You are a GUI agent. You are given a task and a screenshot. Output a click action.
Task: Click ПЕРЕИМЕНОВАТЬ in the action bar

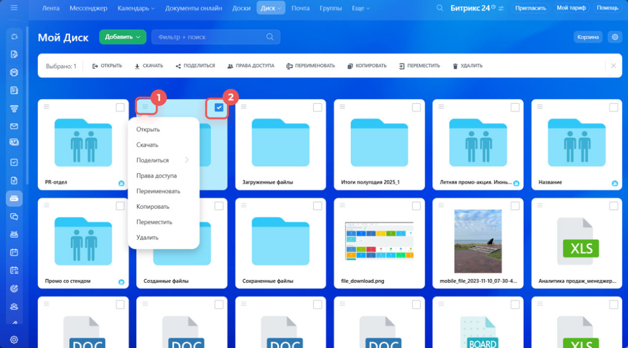[x=311, y=66]
